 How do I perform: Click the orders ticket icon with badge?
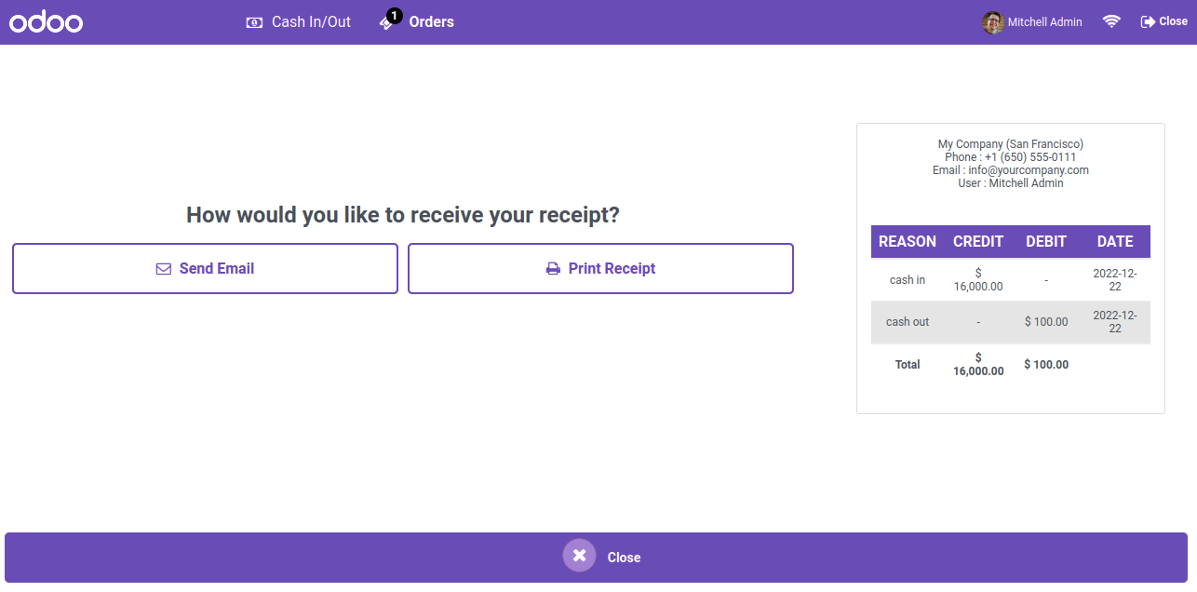(390, 20)
